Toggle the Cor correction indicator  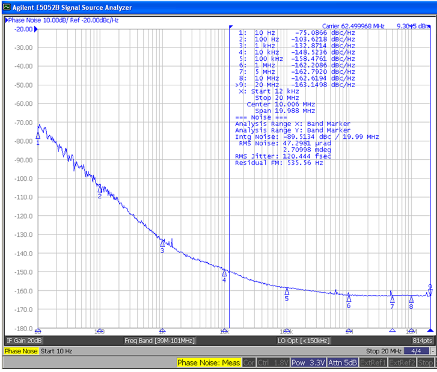coord(249,363)
